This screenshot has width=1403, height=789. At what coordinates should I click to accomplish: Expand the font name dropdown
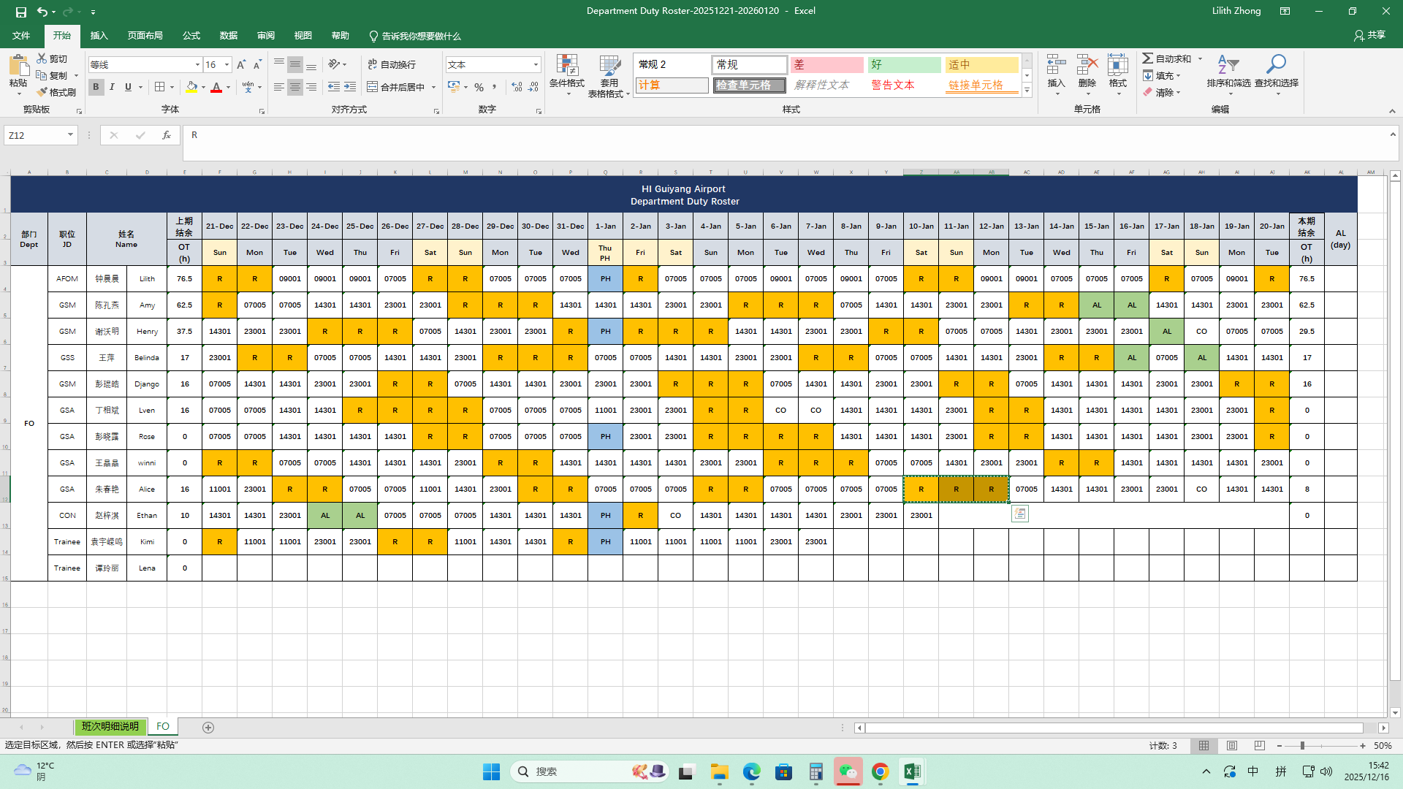(197, 65)
